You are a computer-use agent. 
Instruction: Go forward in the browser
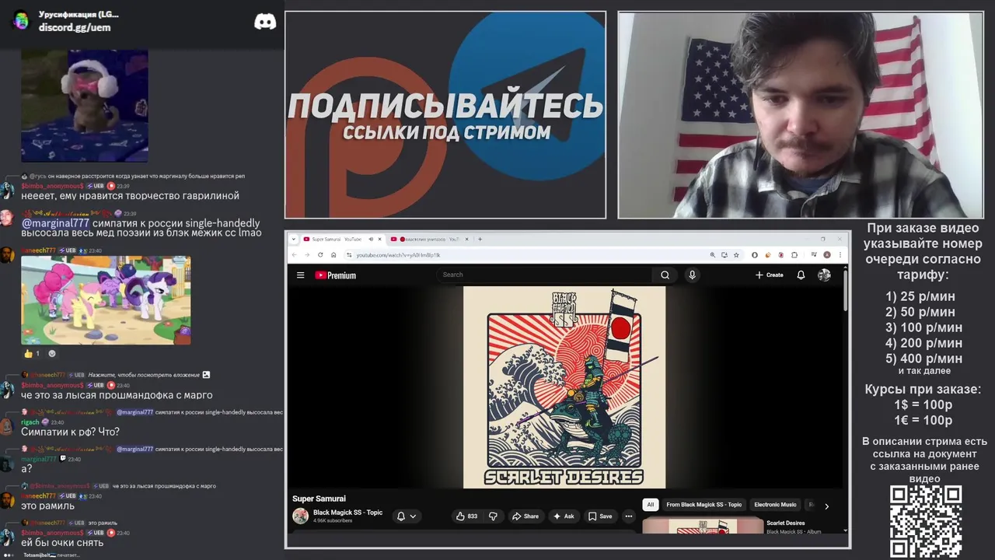pyautogui.click(x=307, y=255)
